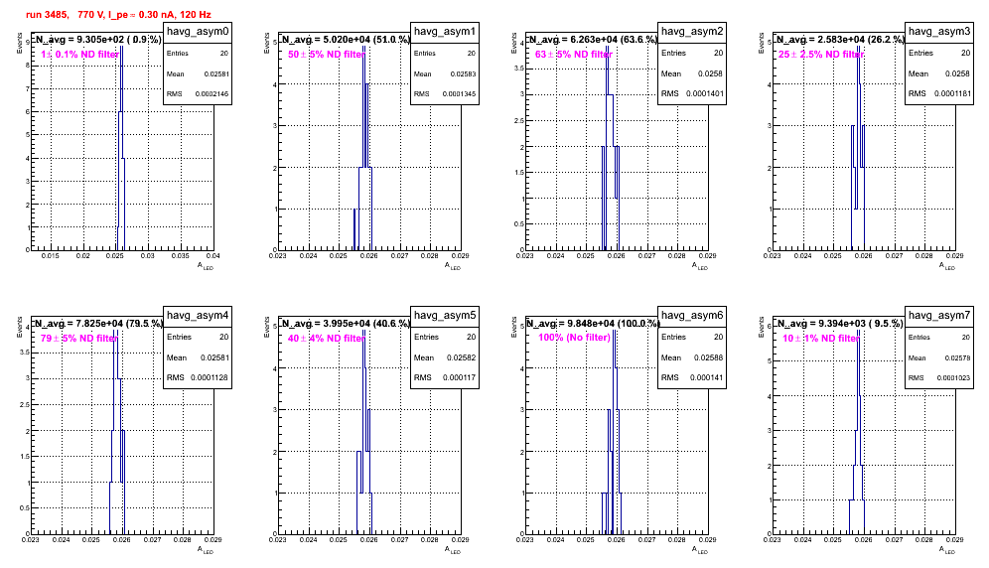Click Entries 20 row in havg_asym4 box

click(x=198, y=337)
